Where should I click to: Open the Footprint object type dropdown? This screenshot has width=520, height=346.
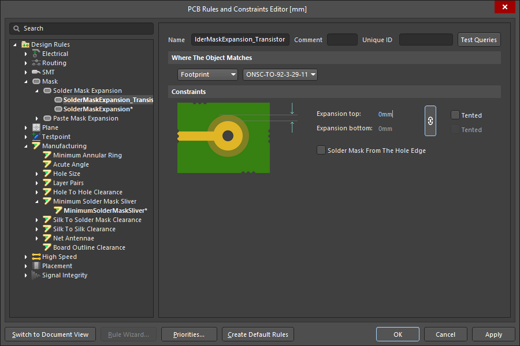click(x=208, y=74)
